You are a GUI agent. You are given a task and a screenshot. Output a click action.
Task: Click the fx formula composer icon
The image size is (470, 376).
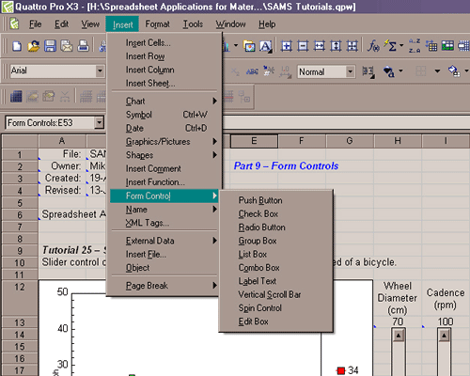pyautogui.click(x=373, y=46)
